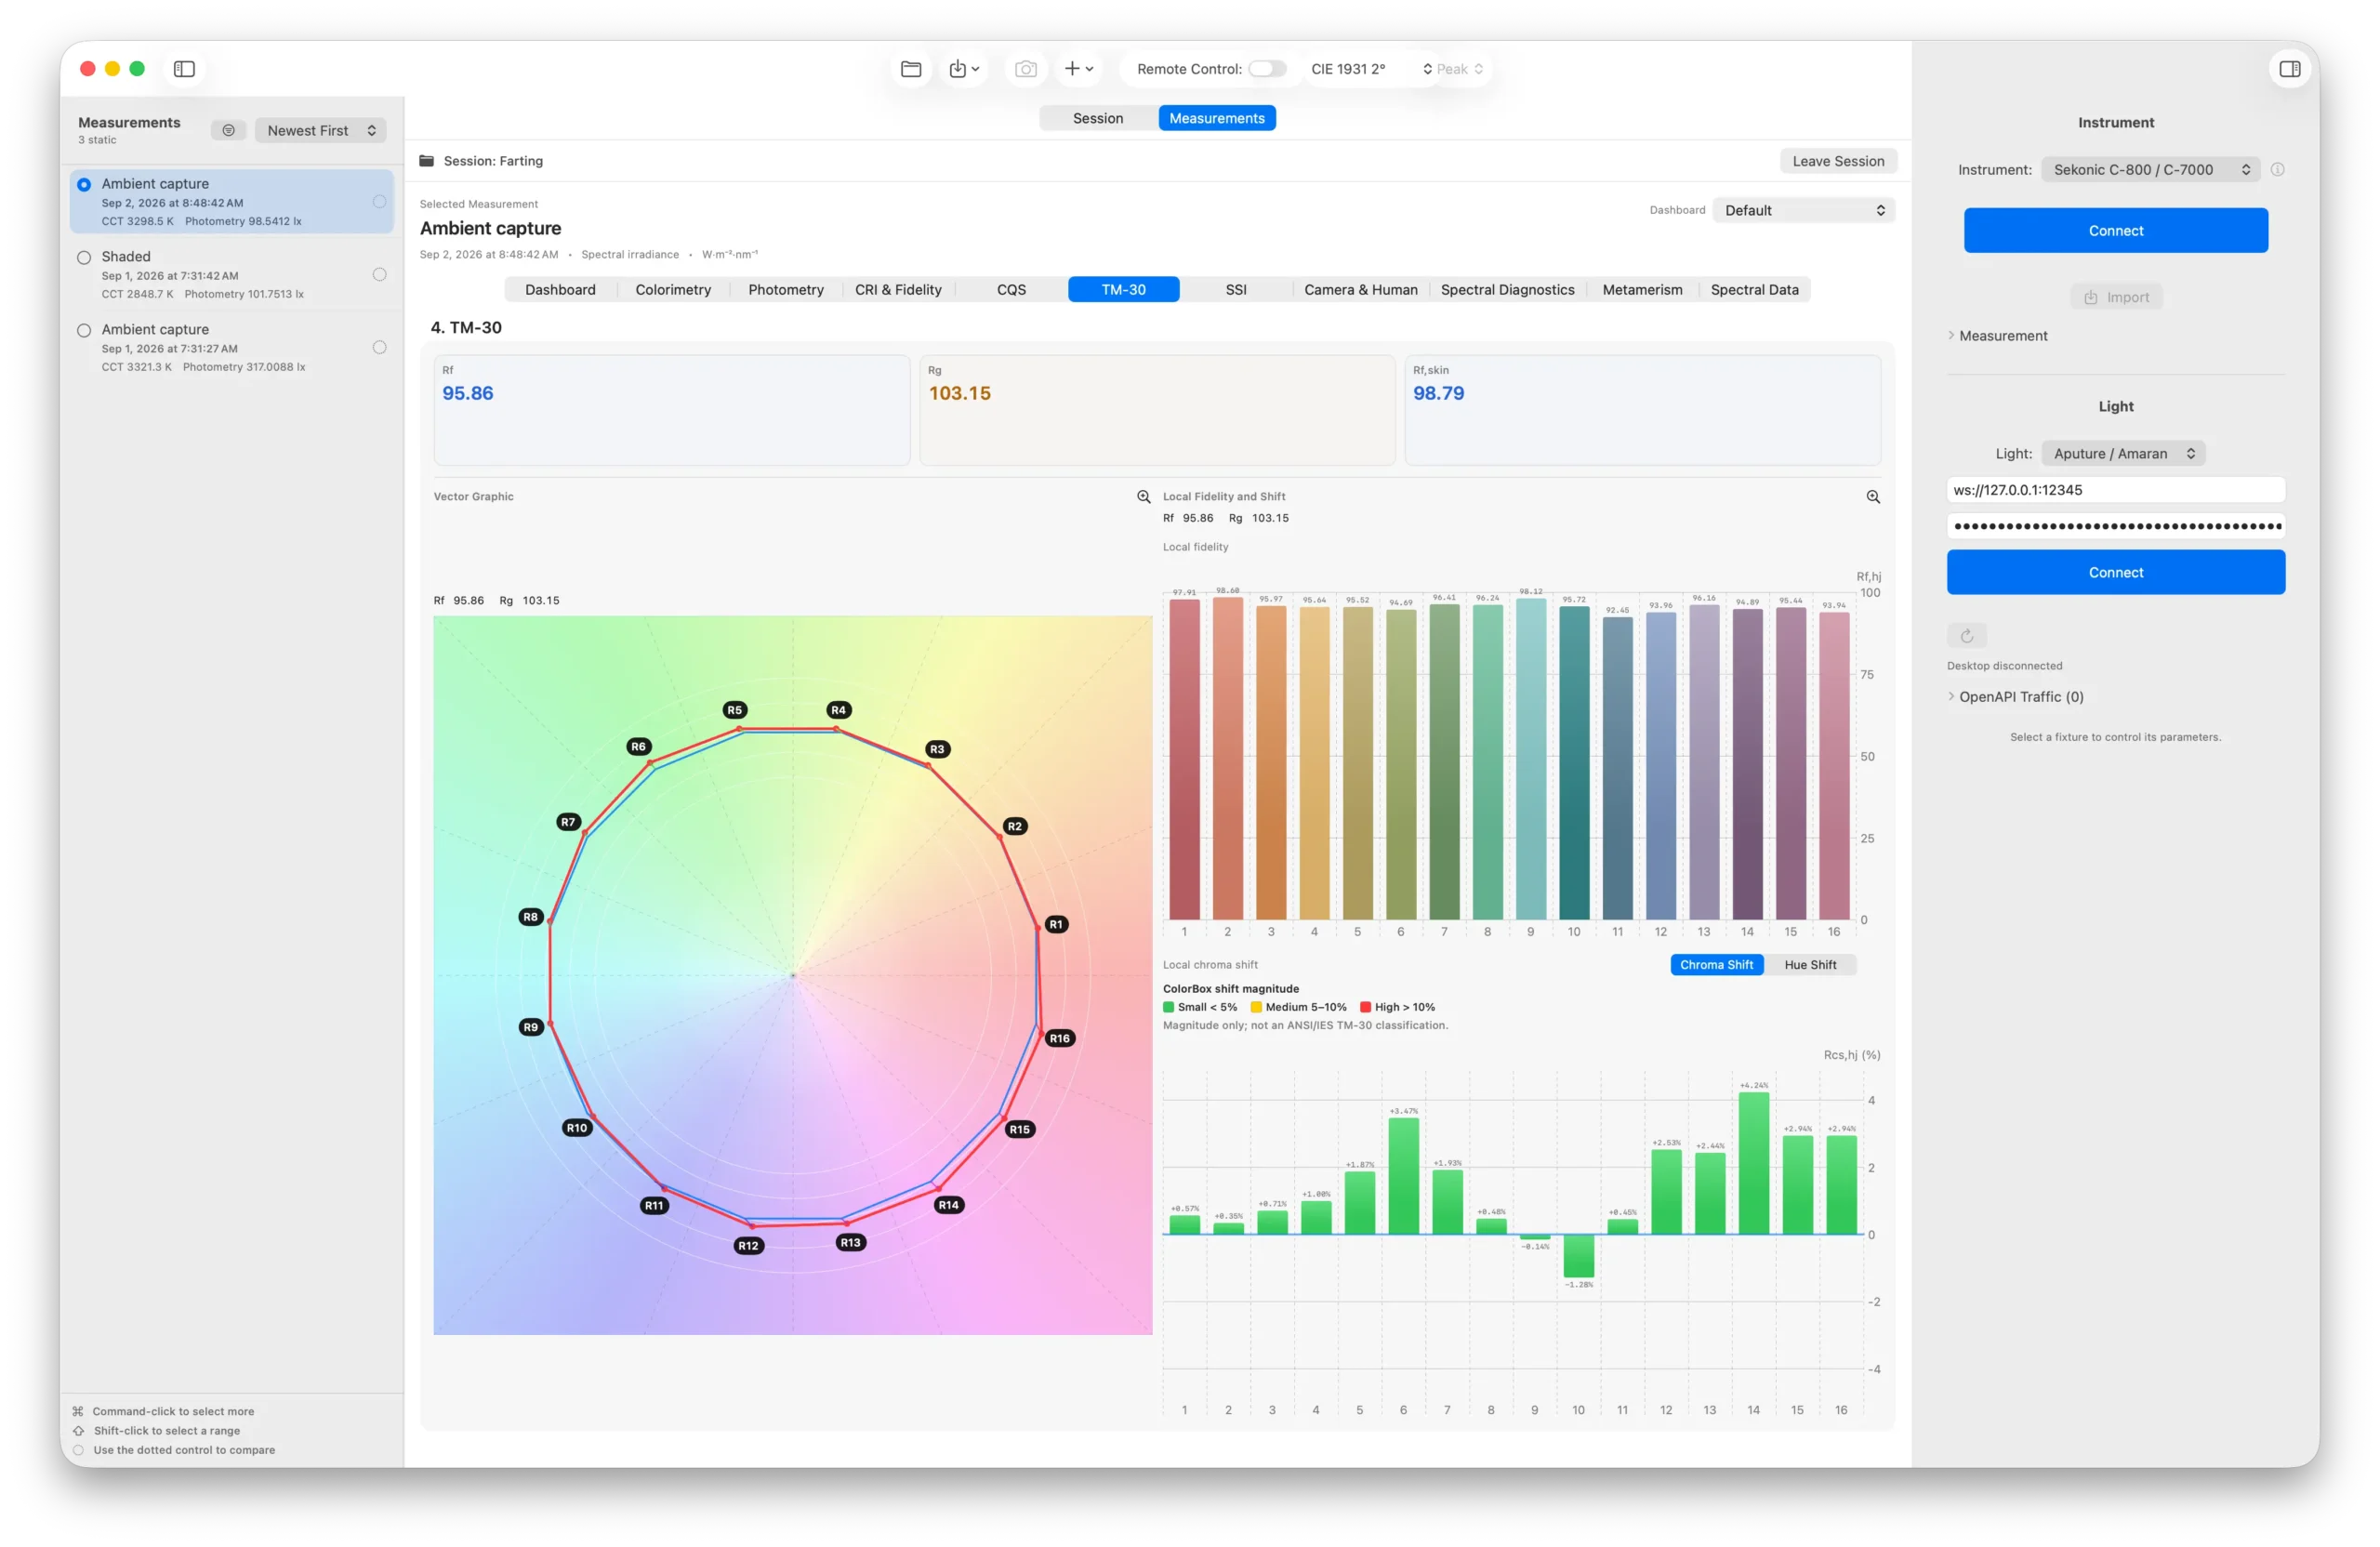Screen dimensions: 2380x1547
Task: Open the CIE 1931 2° observer dropdown
Action: pyautogui.click(x=1371, y=69)
